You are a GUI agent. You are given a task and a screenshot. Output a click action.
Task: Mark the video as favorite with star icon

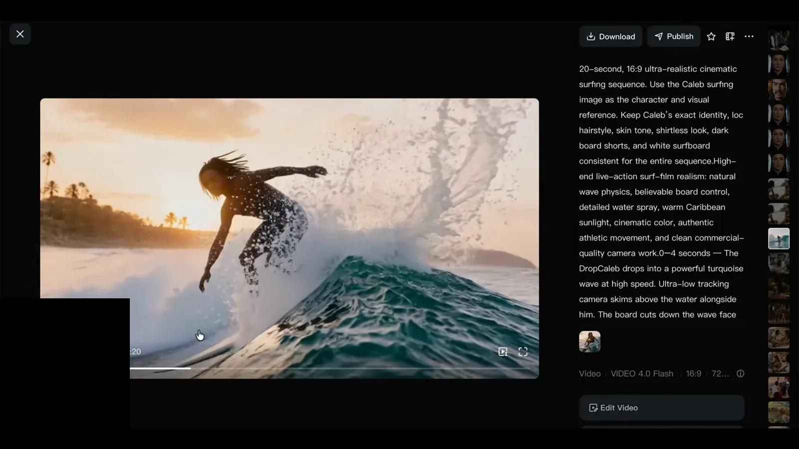[x=711, y=36]
